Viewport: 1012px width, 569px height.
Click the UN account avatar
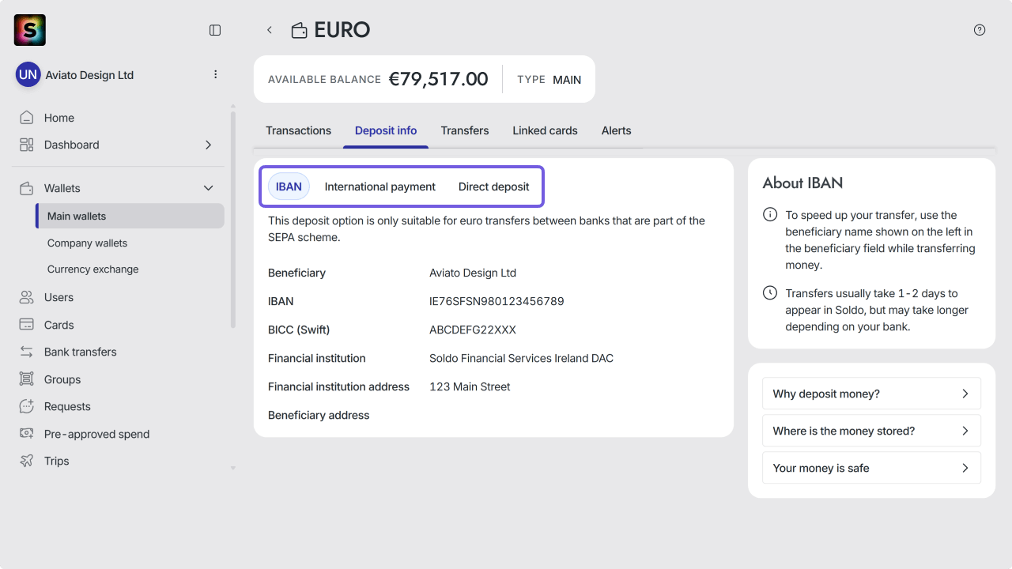(28, 75)
